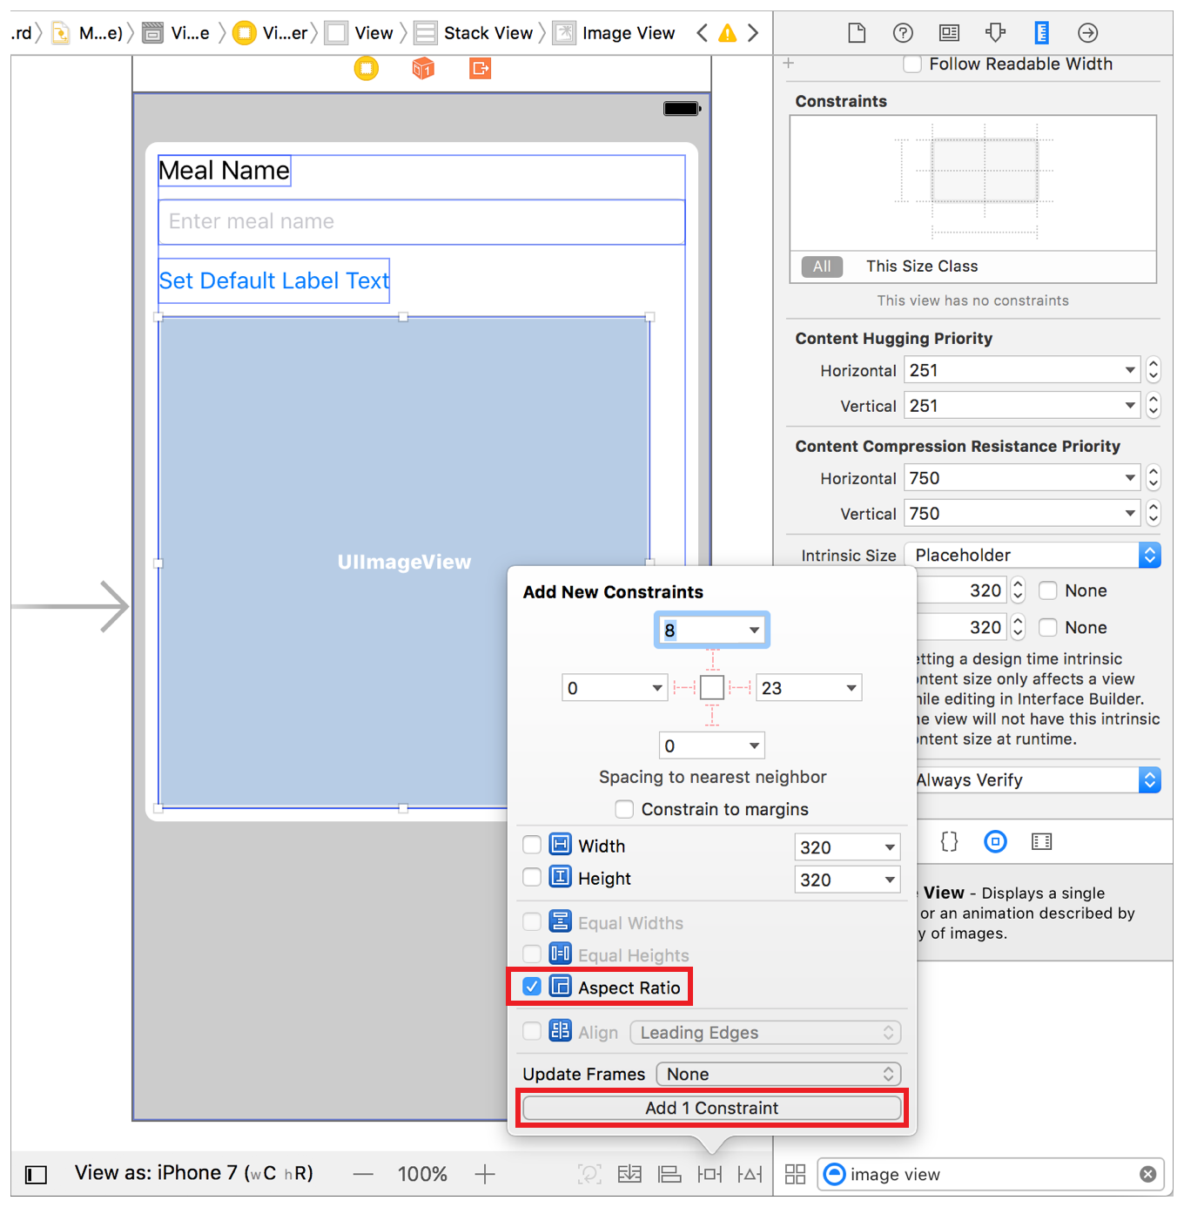Open the Intrinsic Size Placeholder popup
1184x1207 pixels.
point(1033,555)
